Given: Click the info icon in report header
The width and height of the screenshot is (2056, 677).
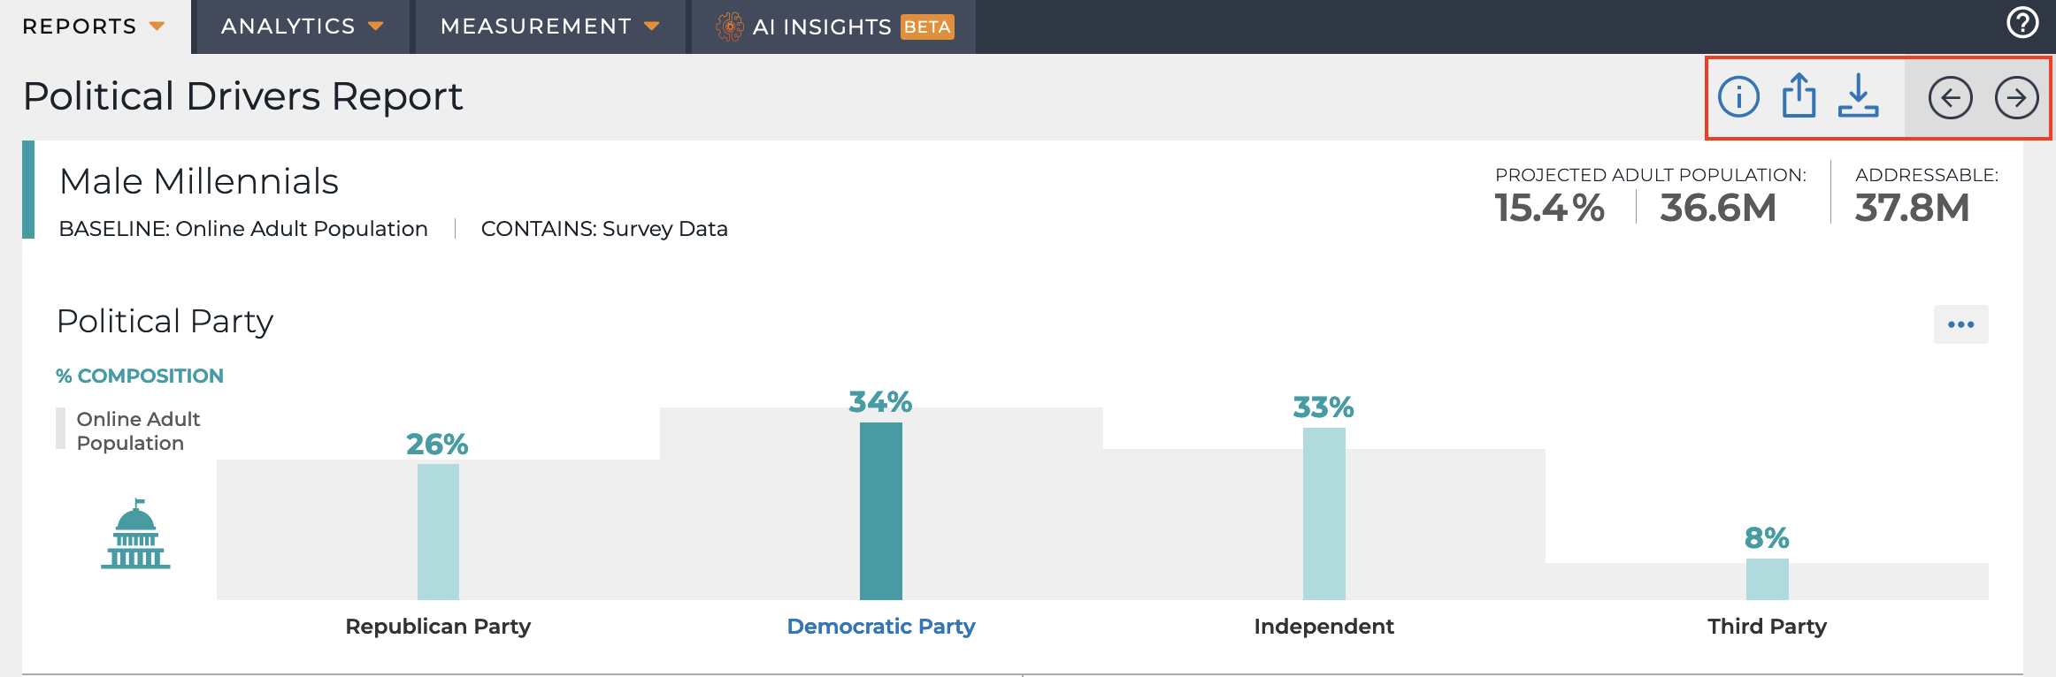Looking at the screenshot, I should pos(1738,96).
